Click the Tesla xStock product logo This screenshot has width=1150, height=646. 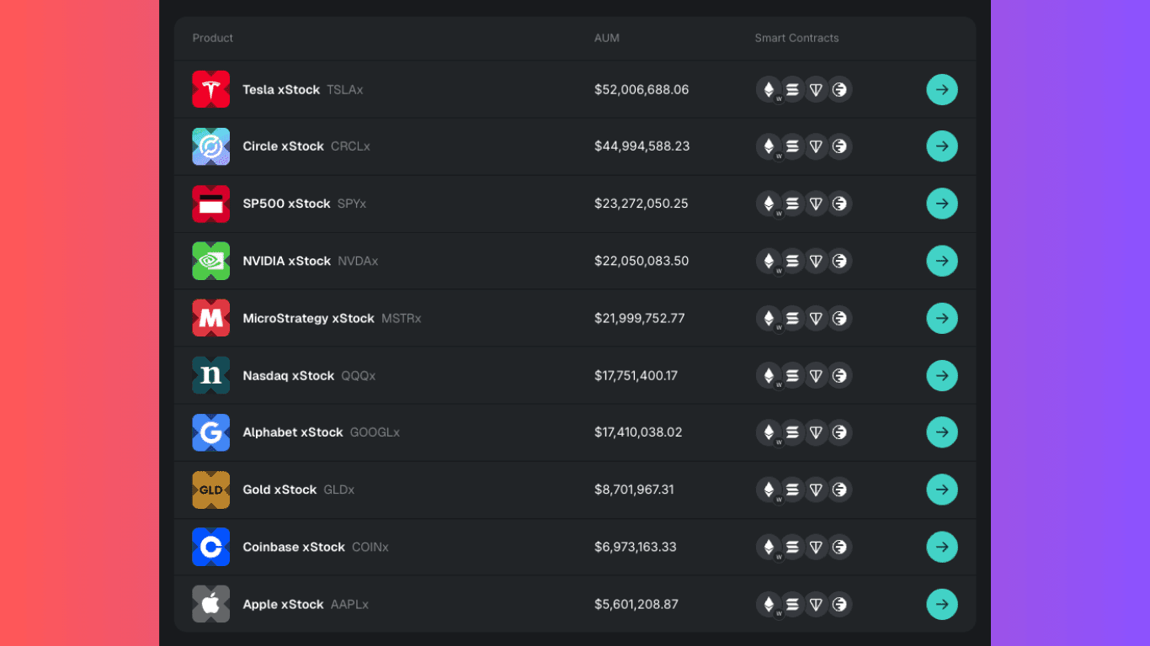coord(211,89)
